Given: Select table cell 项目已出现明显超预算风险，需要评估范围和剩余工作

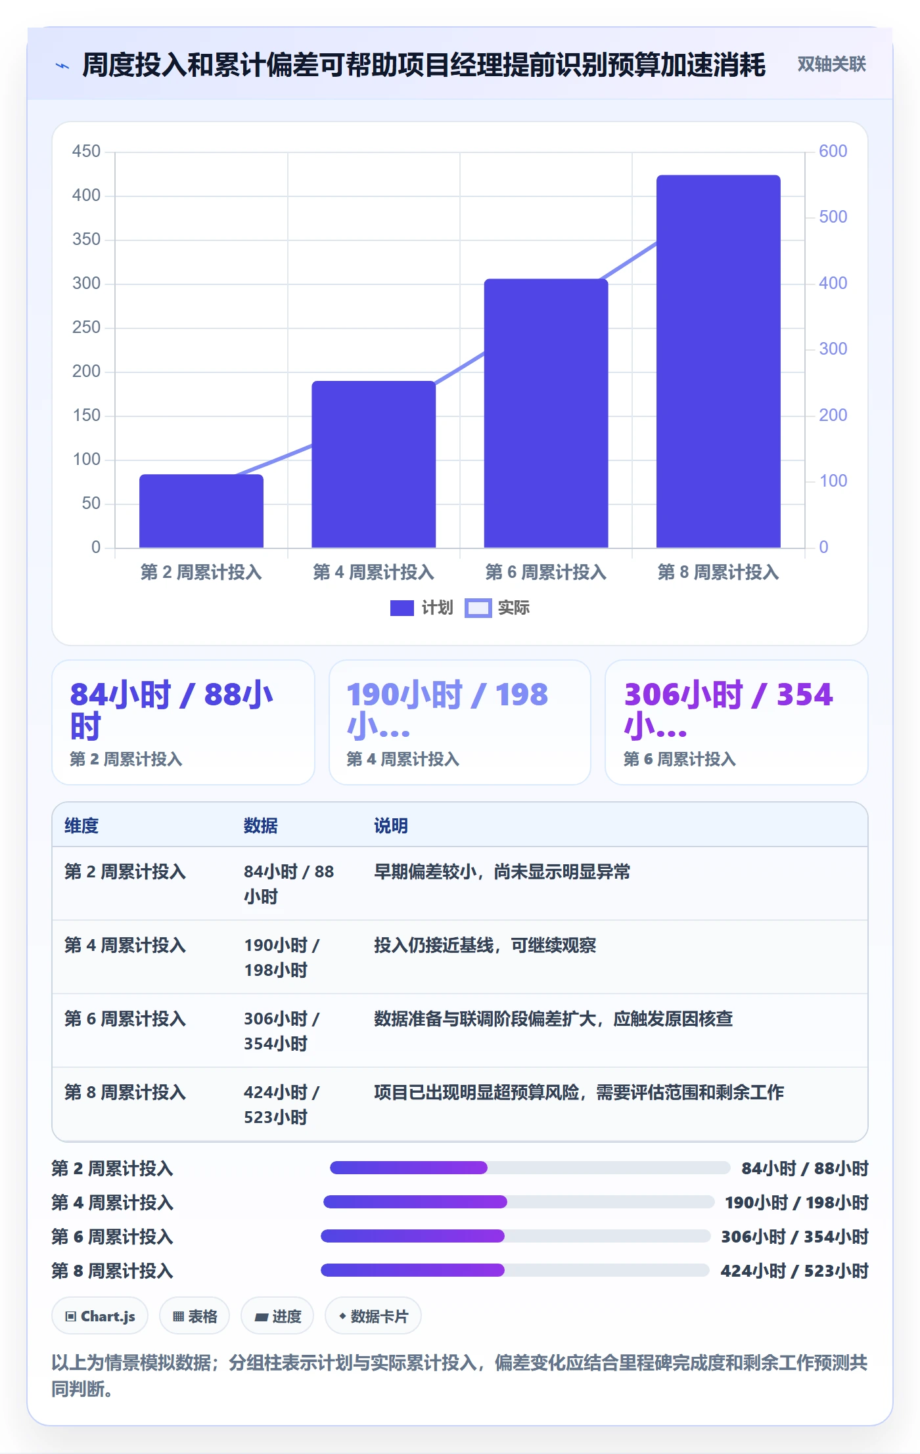Looking at the screenshot, I should [x=579, y=1092].
